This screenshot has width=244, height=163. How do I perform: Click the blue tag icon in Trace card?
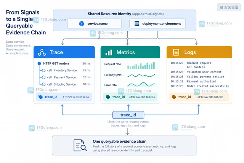(x=41, y=97)
